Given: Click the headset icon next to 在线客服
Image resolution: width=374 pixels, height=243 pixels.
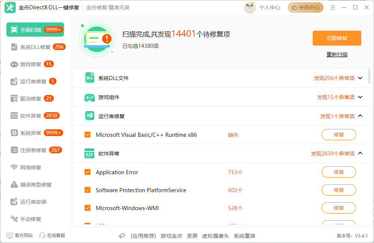Looking at the screenshot, I should tap(42, 236).
